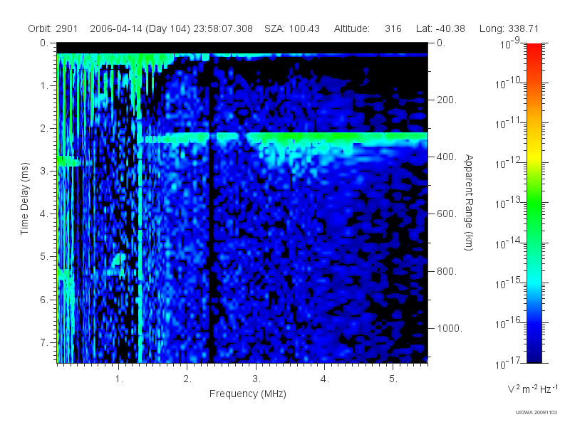Viewport: 570px width, 427px height.
Task: Click the apparent range tick '800.'
Action: [x=447, y=271]
